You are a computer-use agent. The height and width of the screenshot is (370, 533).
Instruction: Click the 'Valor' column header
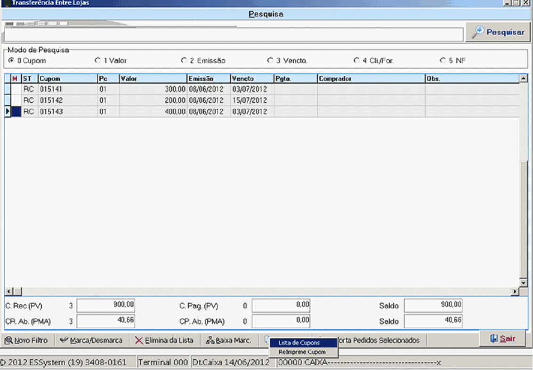coord(153,79)
